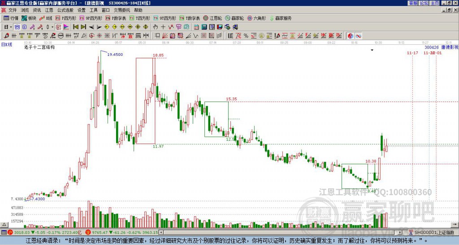Open the 交易委托 menu

[122, 10]
